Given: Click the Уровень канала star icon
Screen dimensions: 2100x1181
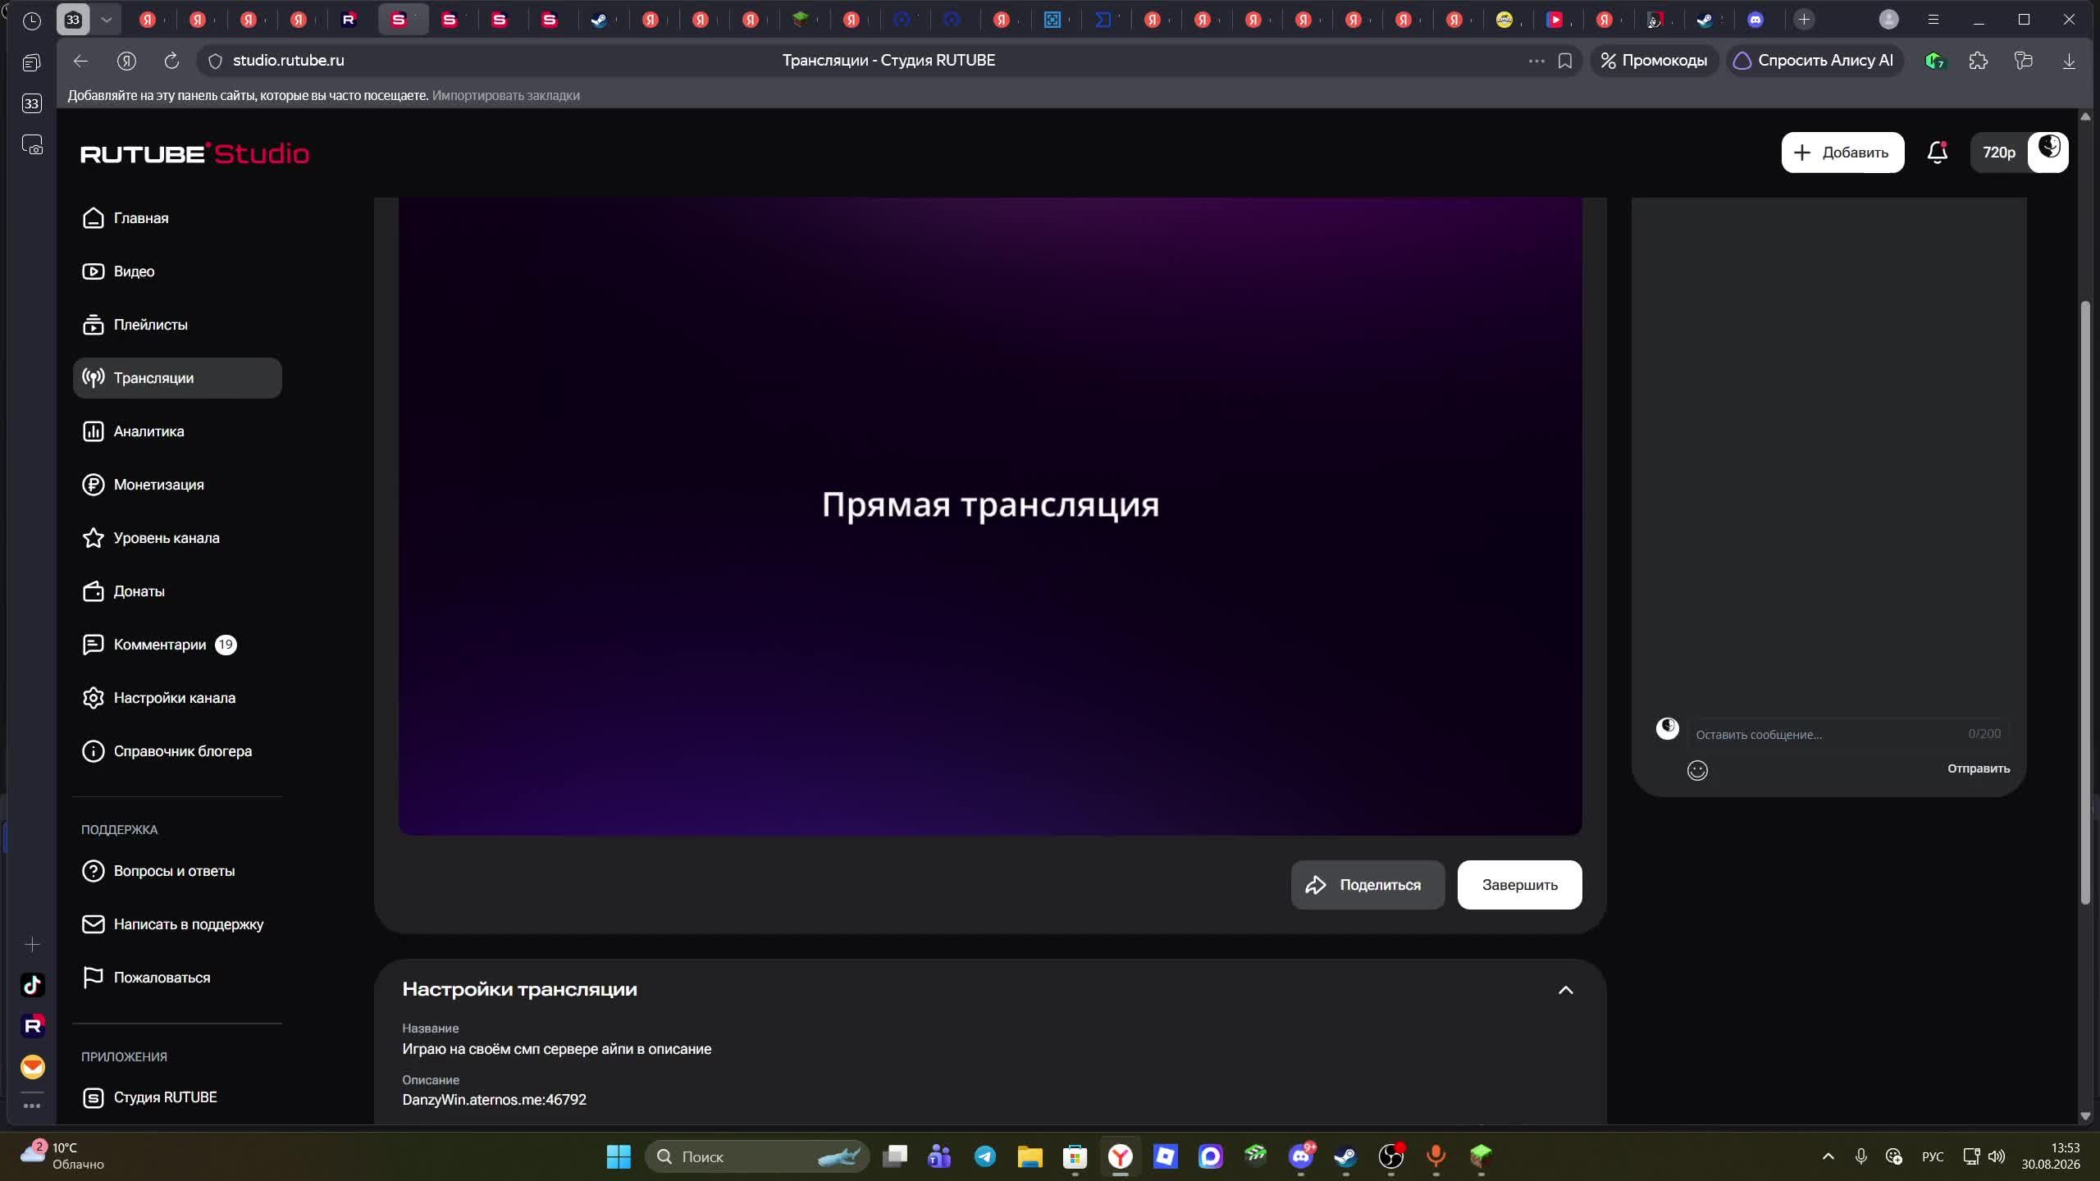Looking at the screenshot, I should click(x=94, y=538).
